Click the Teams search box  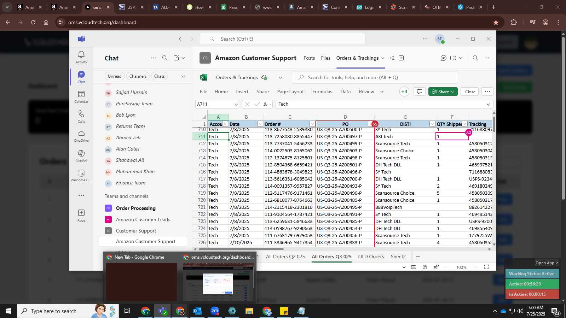tap(282, 39)
